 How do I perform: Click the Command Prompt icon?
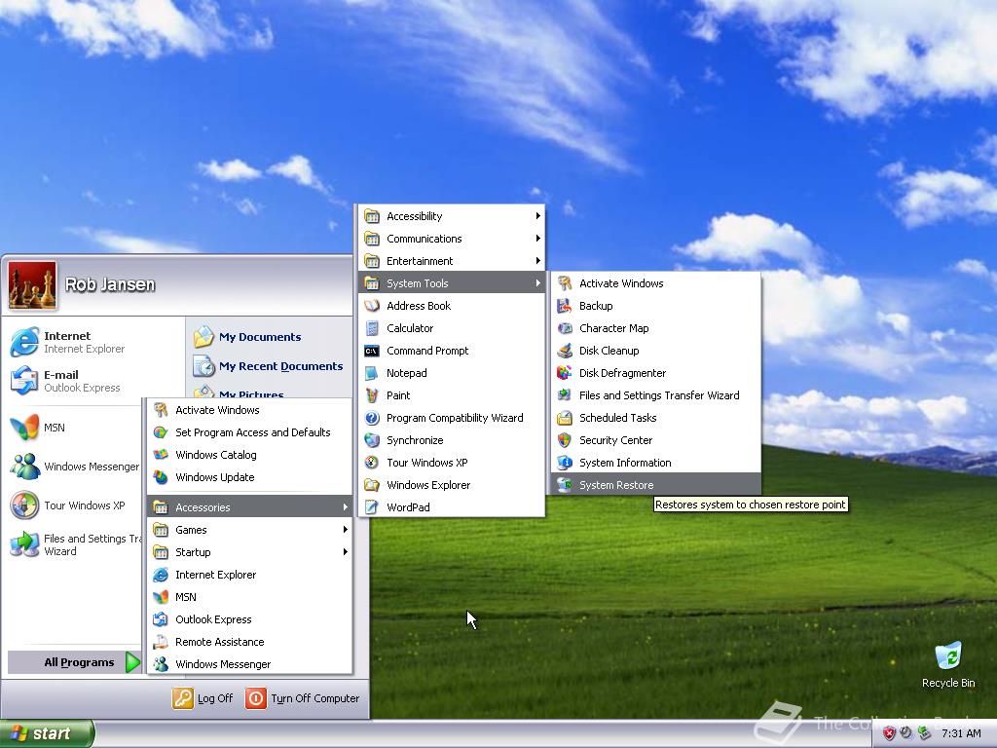click(372, 351)
